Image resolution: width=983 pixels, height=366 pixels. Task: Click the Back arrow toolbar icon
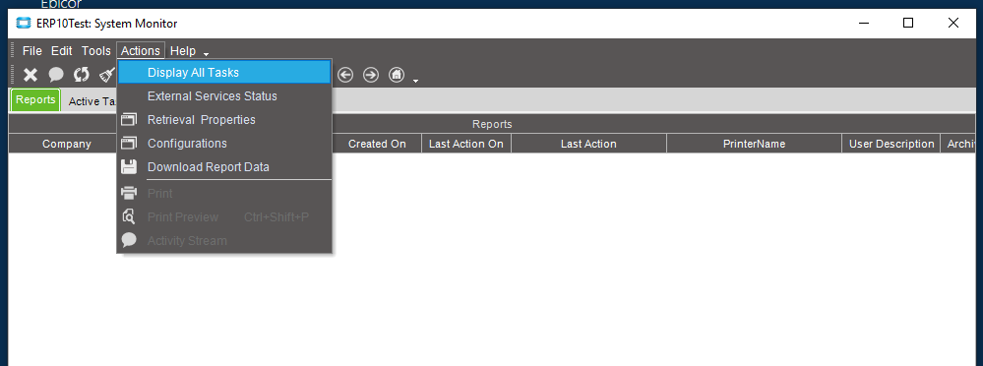point(345,75)
